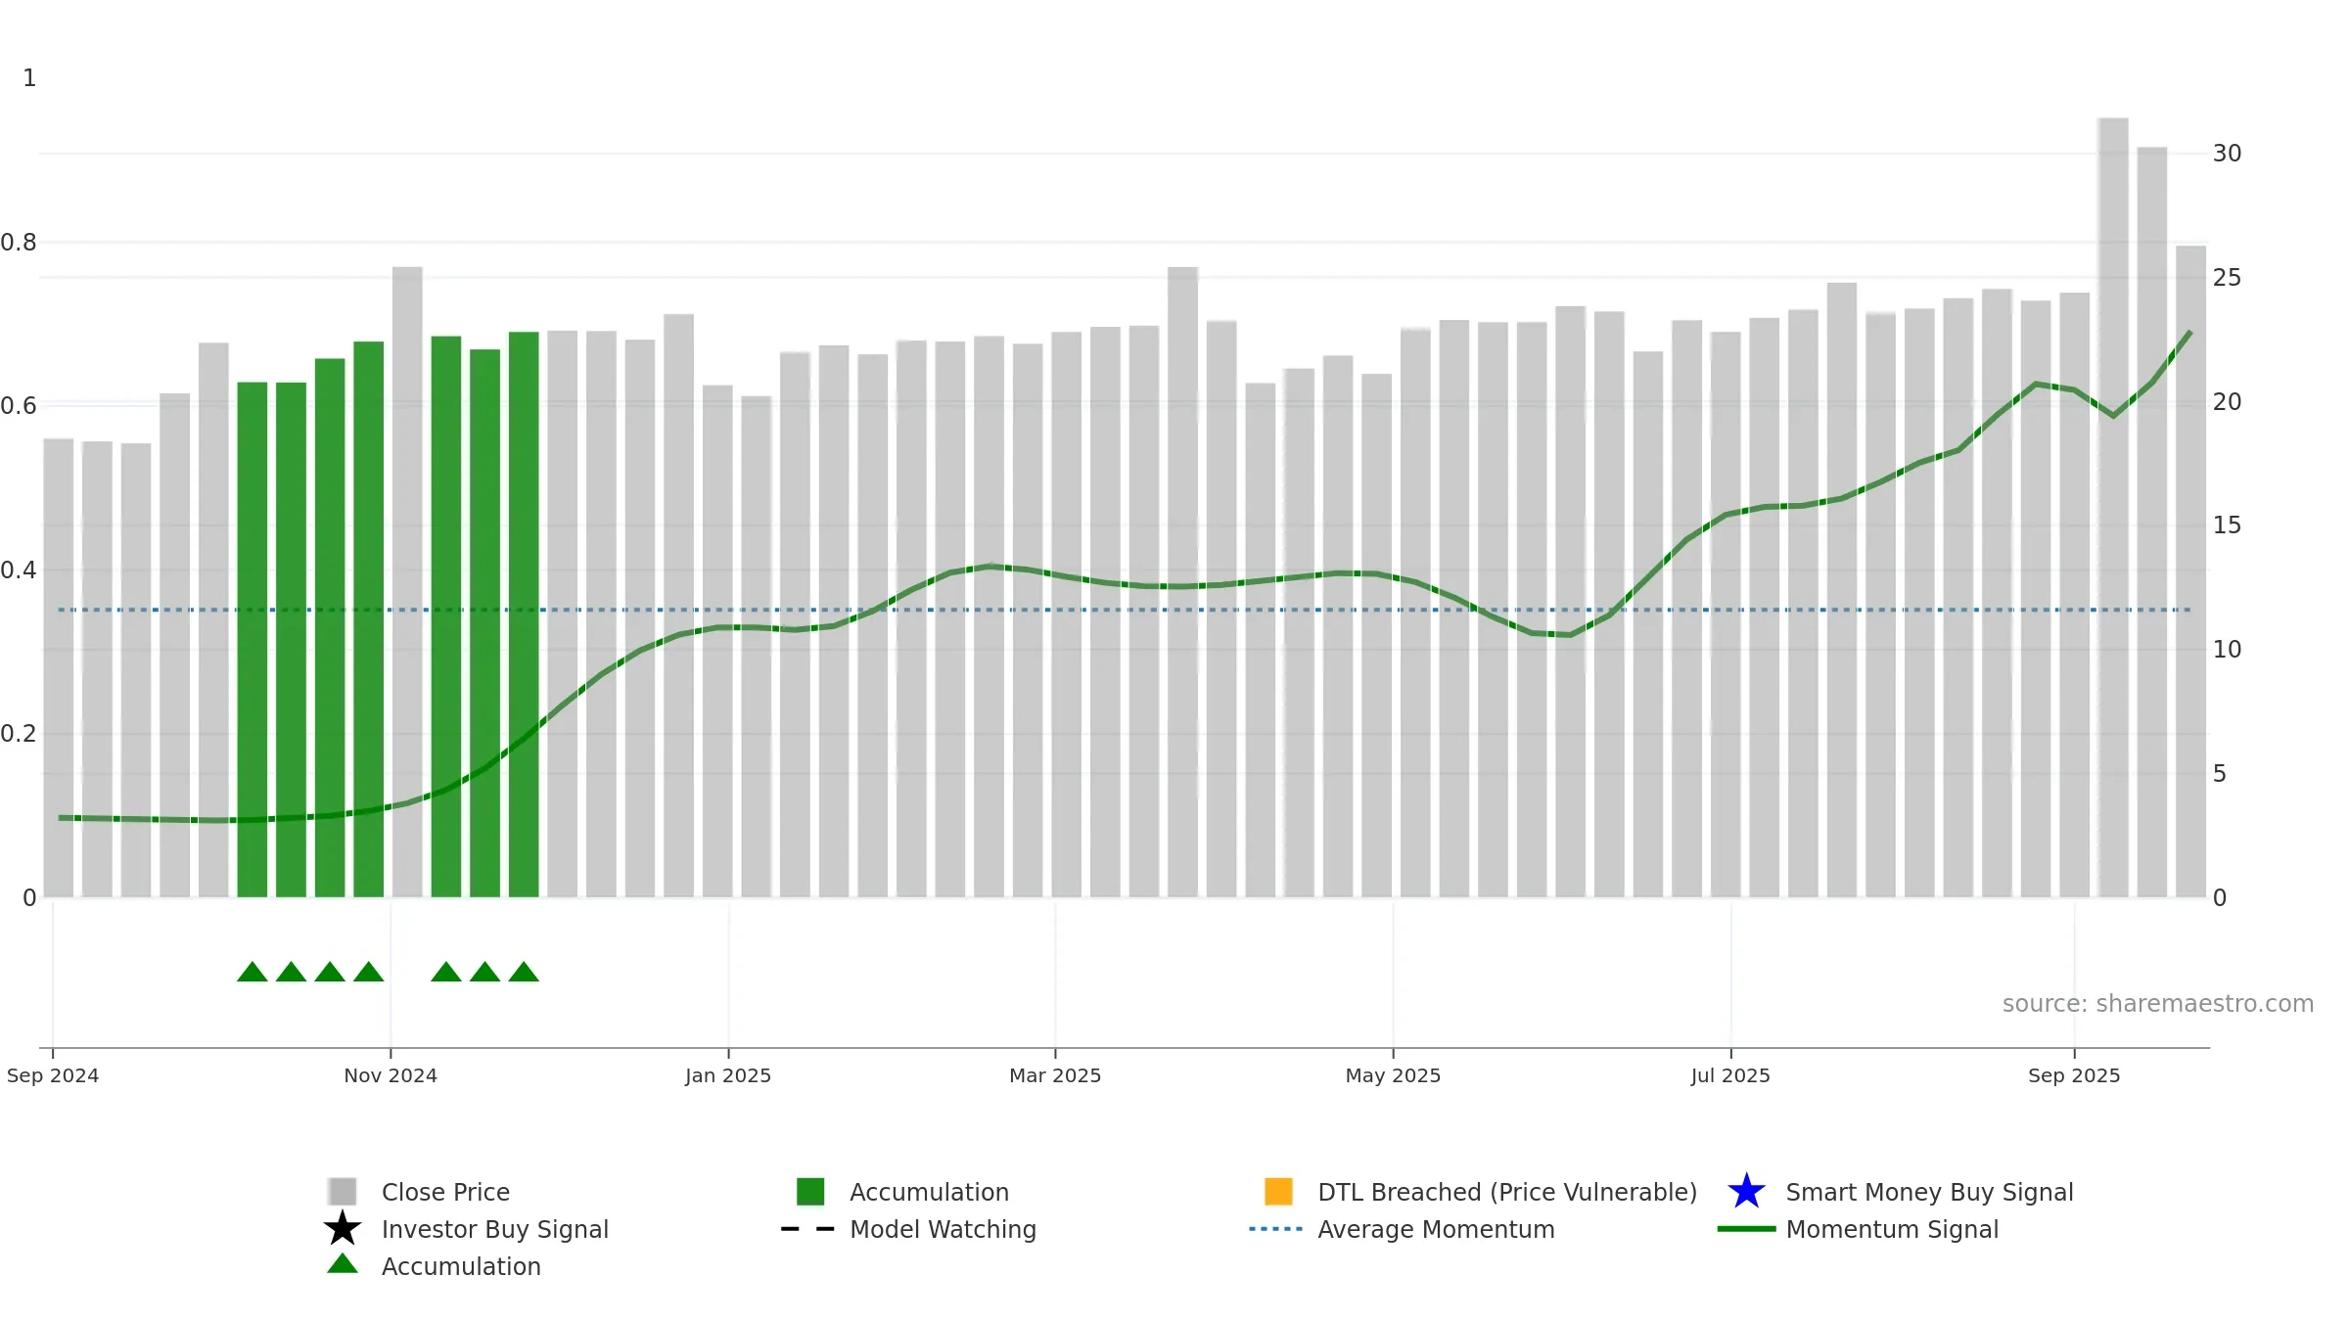Click the Investor Buy Signal legend text
This screenshot has height=1321, width=2349.
[x=495, y=1229]
